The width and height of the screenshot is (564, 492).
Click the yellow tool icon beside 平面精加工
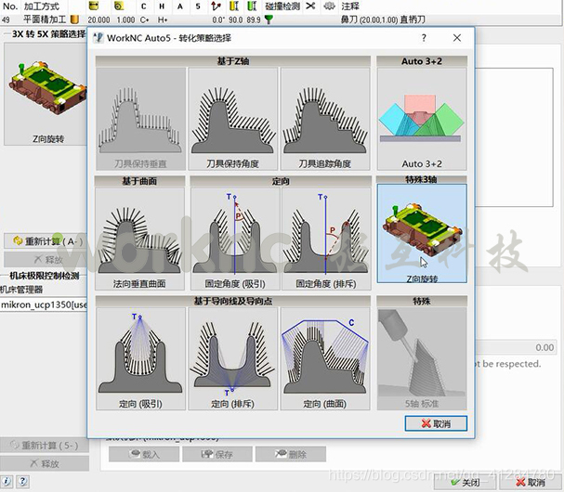pyautogui.click(x=74, y=19)
